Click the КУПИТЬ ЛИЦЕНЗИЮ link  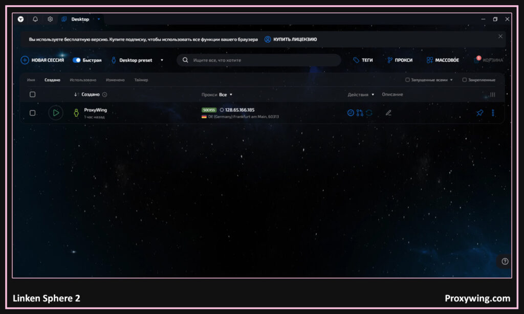pyautogui.click(x=291, y=39)
